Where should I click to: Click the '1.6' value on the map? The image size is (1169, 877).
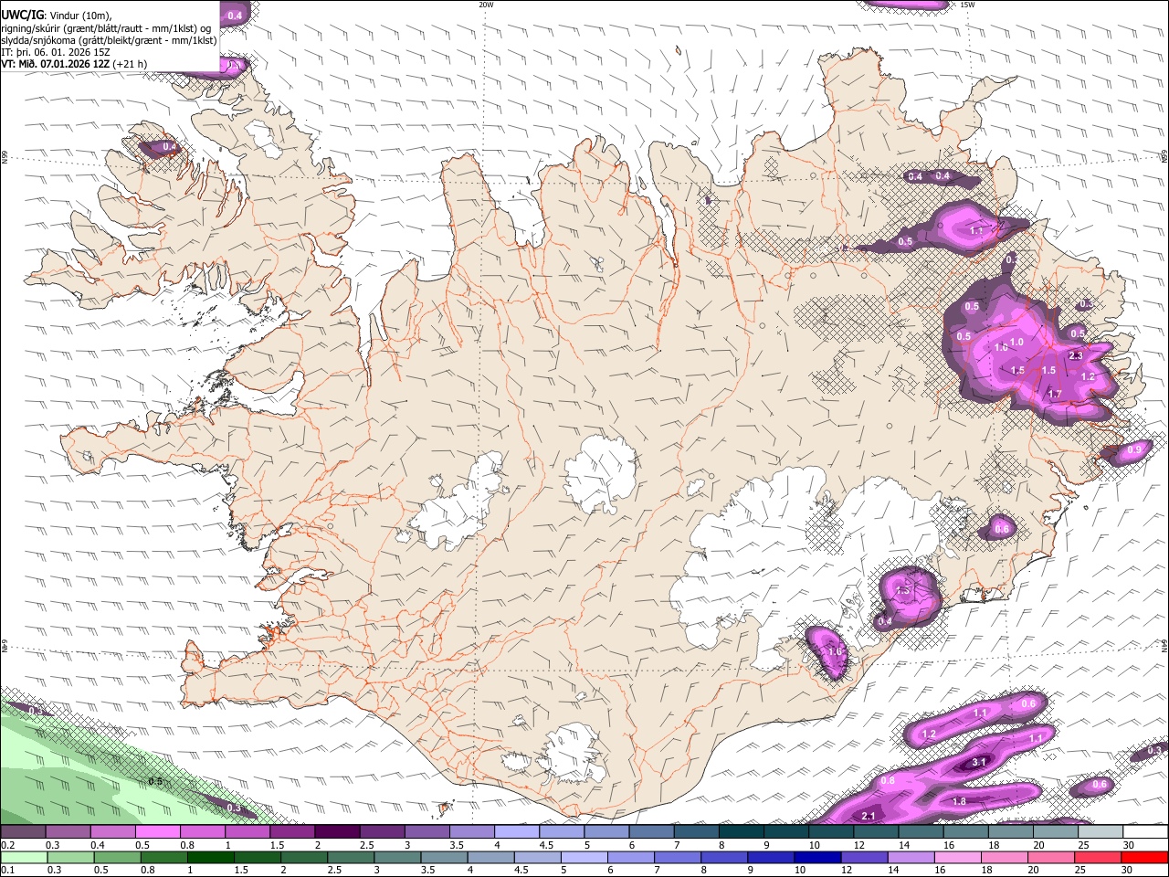pos(834,651)
